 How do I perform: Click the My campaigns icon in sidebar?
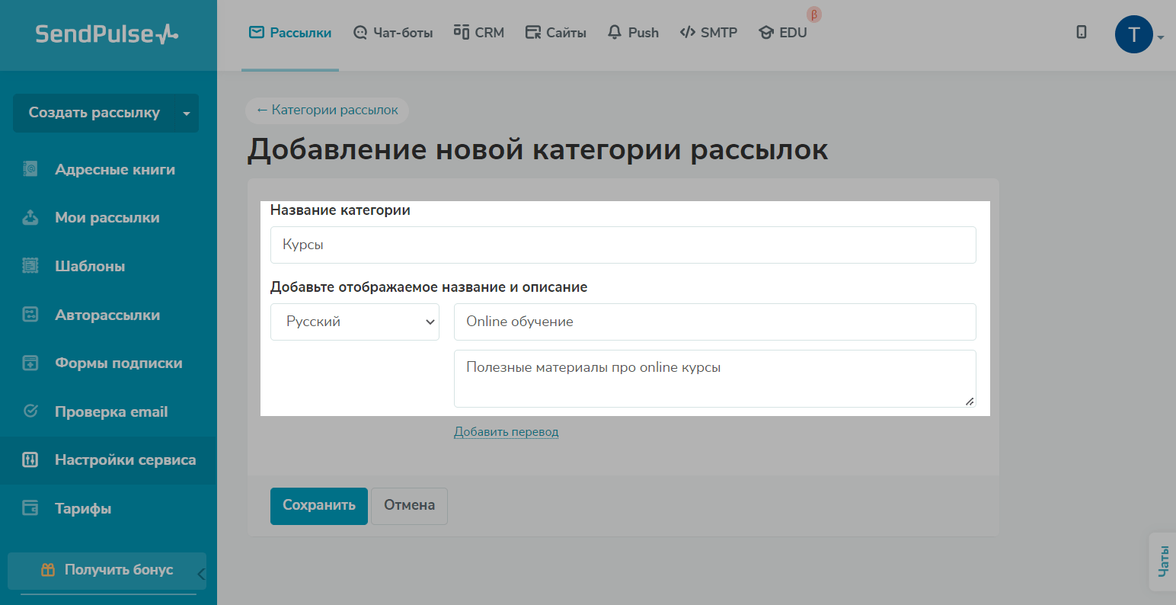[30, 218]
